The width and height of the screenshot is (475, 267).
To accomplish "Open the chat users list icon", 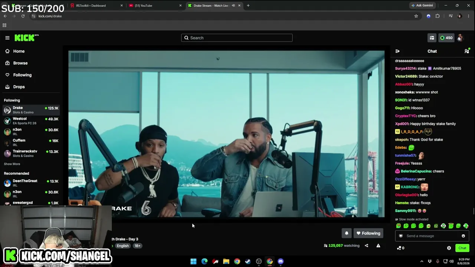I will tap(467, 51).
